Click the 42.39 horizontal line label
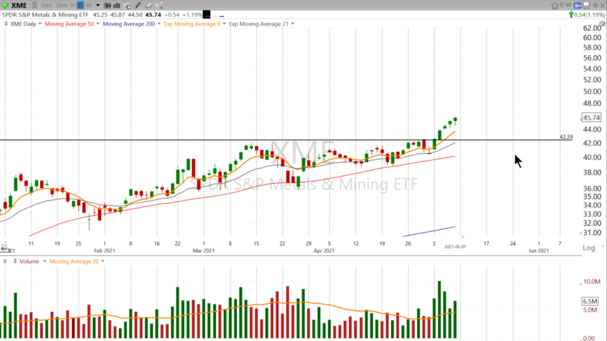The height and width of the screenshot is (341, 607). [x=566, y=136]
